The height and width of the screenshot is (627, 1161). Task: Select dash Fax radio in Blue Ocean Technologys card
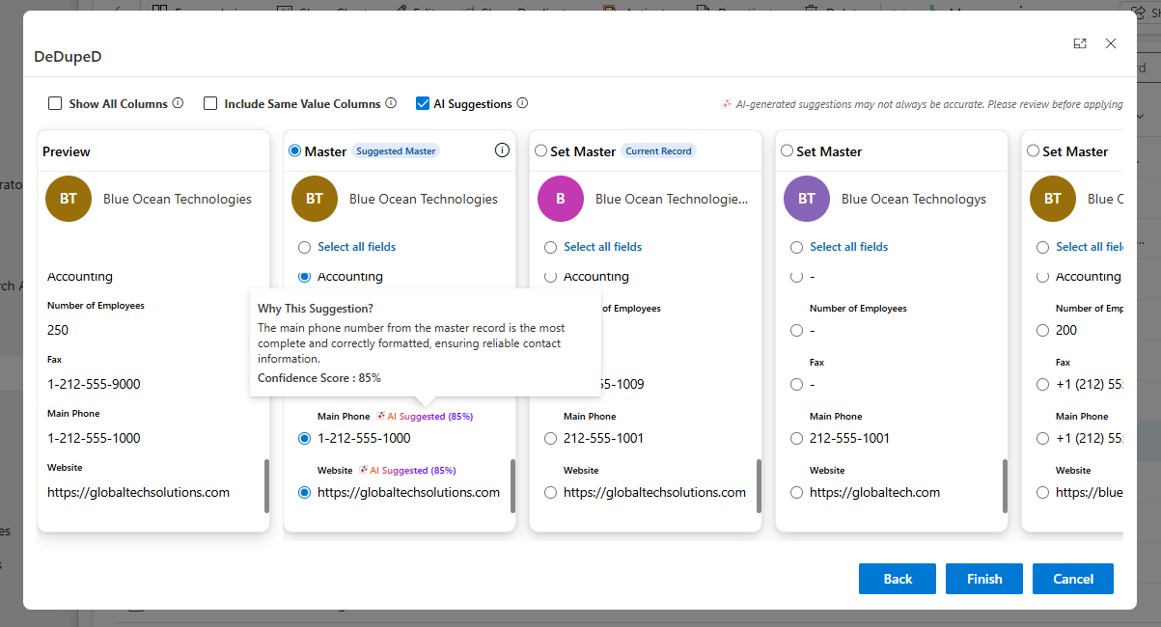point(796,384)
